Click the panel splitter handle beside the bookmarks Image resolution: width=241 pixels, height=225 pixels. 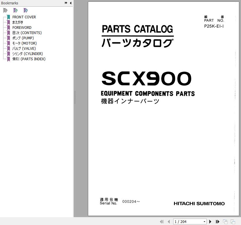[x=75, y=97]
